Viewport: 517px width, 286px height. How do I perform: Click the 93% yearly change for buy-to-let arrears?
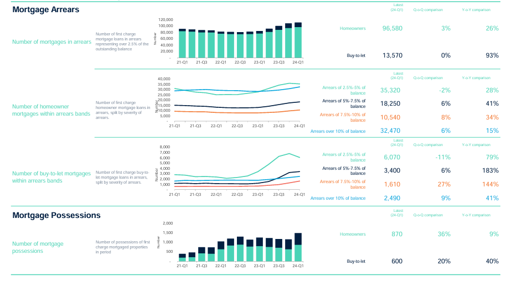click(x=492, y=55)
